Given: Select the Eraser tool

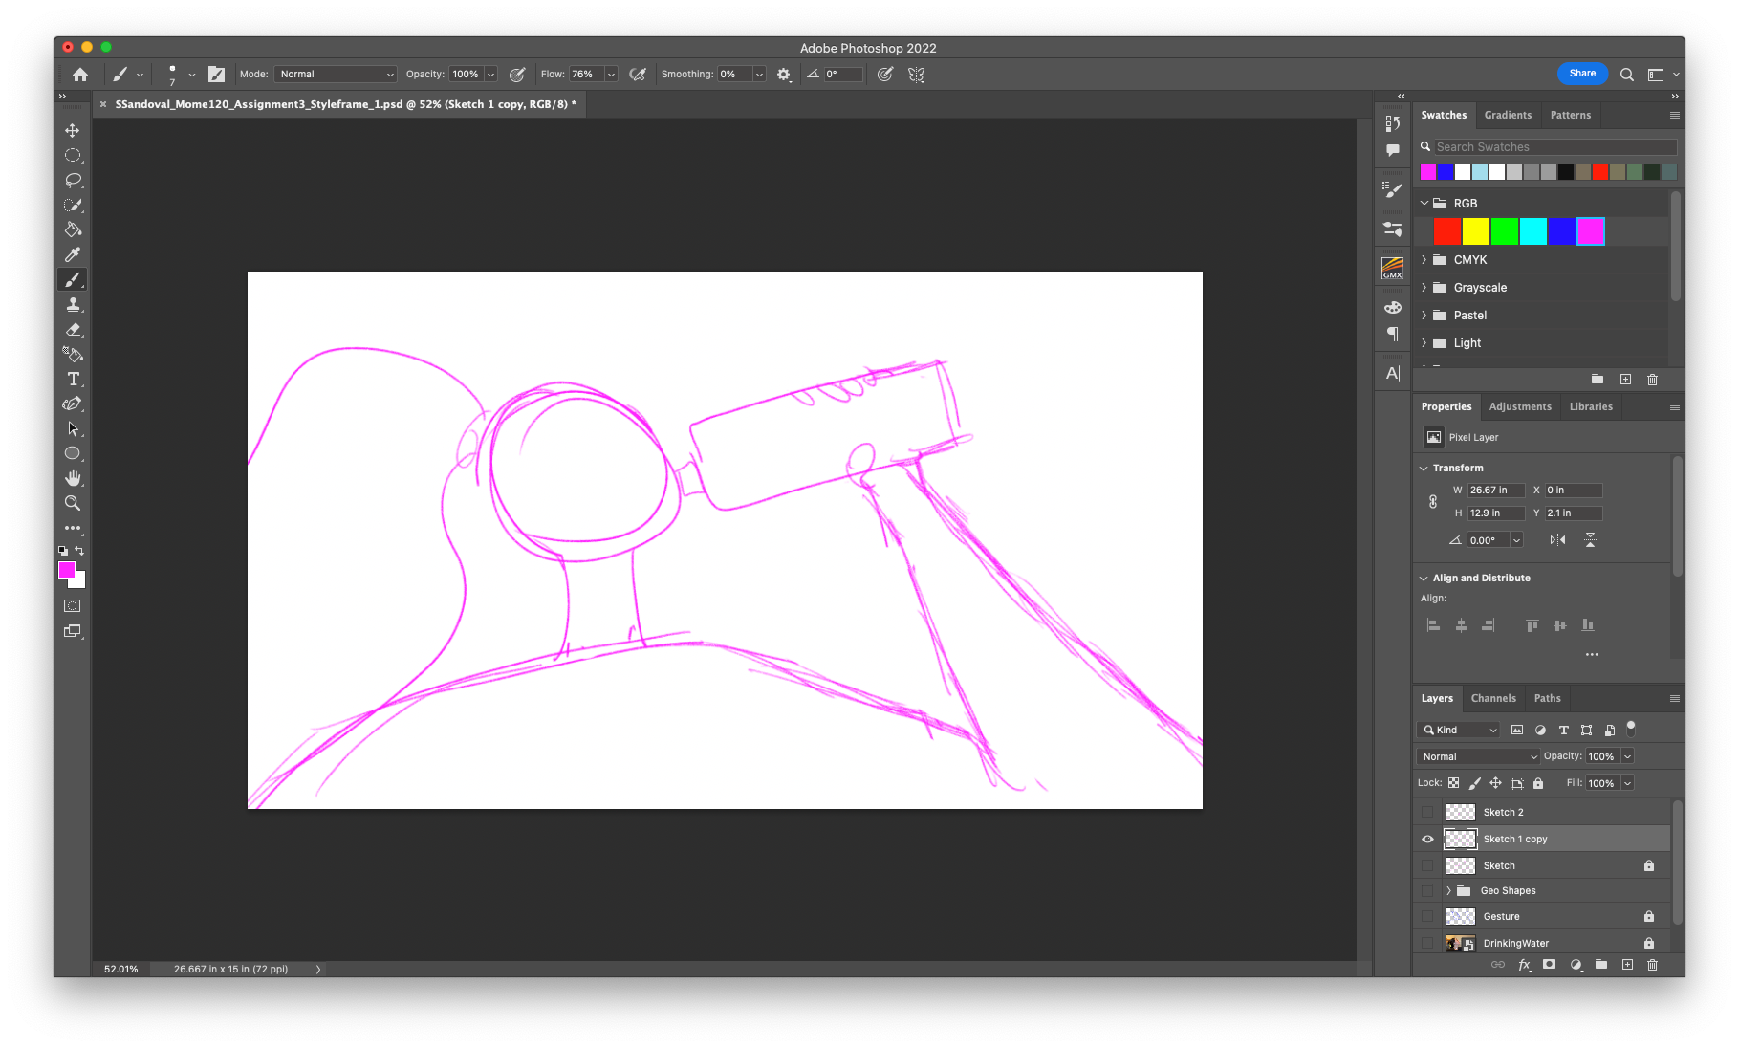Looking at the screenshot, I should point(73,329).
